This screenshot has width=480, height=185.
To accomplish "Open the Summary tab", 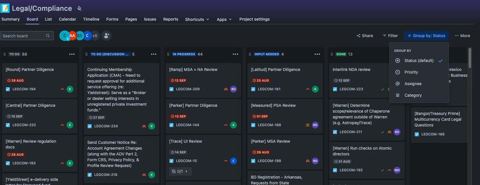I will coord(11,19).
